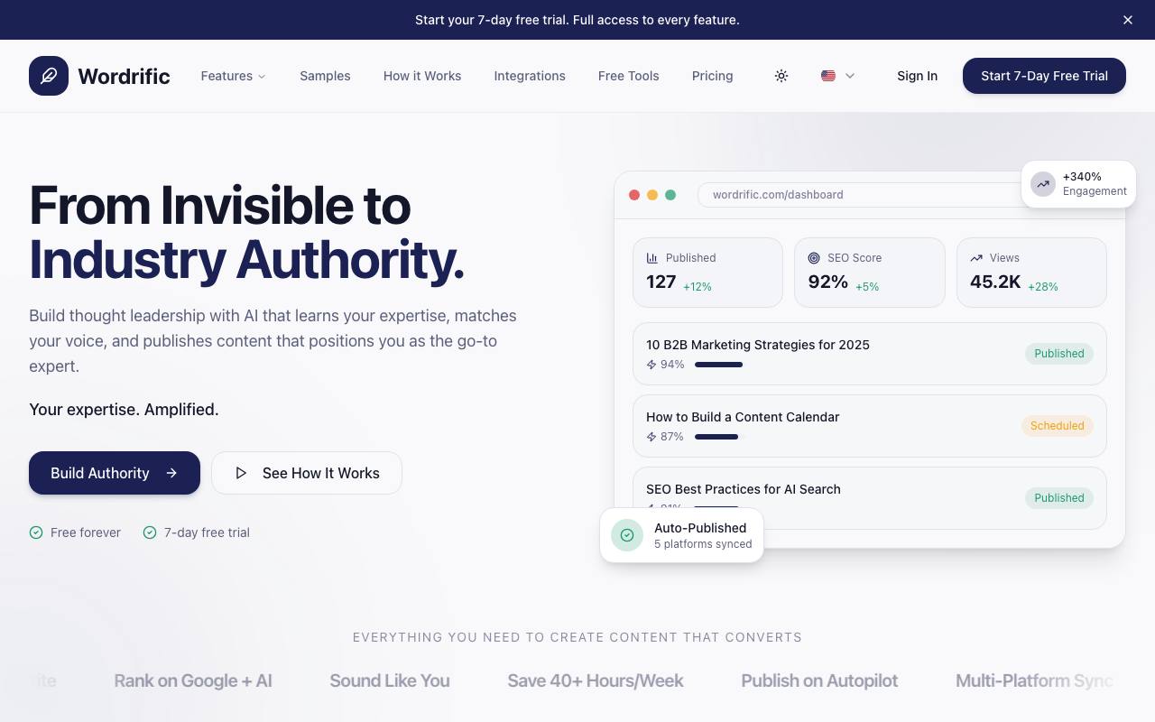Click the Auto-Published green check icon
1155x722 pixels.
tap(627, 535)
